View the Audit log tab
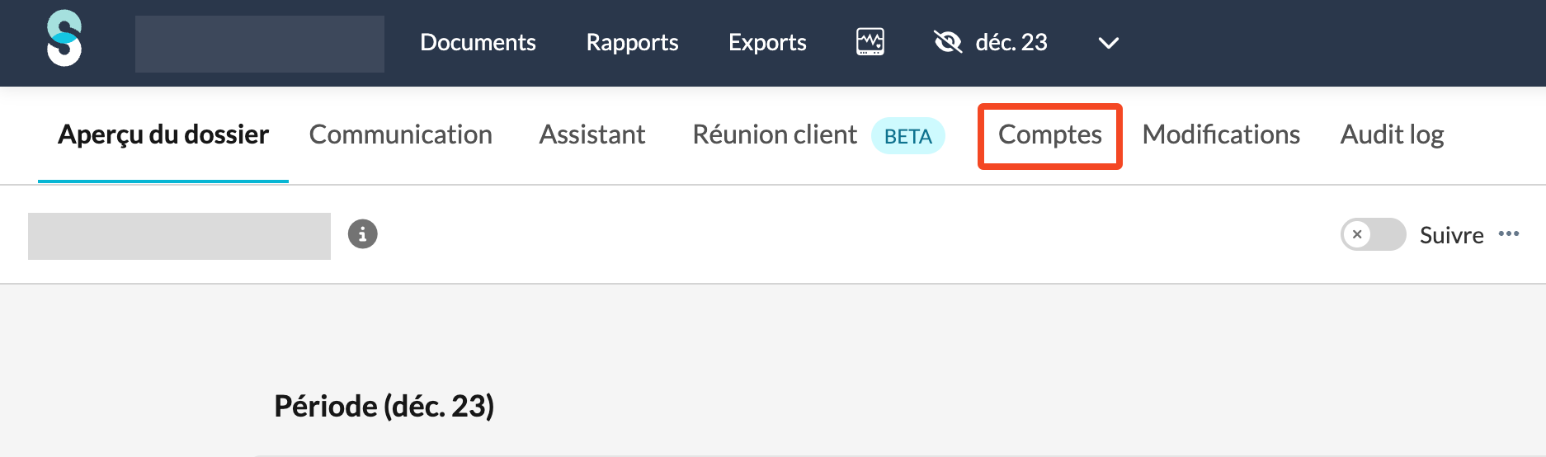The height and width of the screenshot is (457, 1546). click(x=1392, y=134)
